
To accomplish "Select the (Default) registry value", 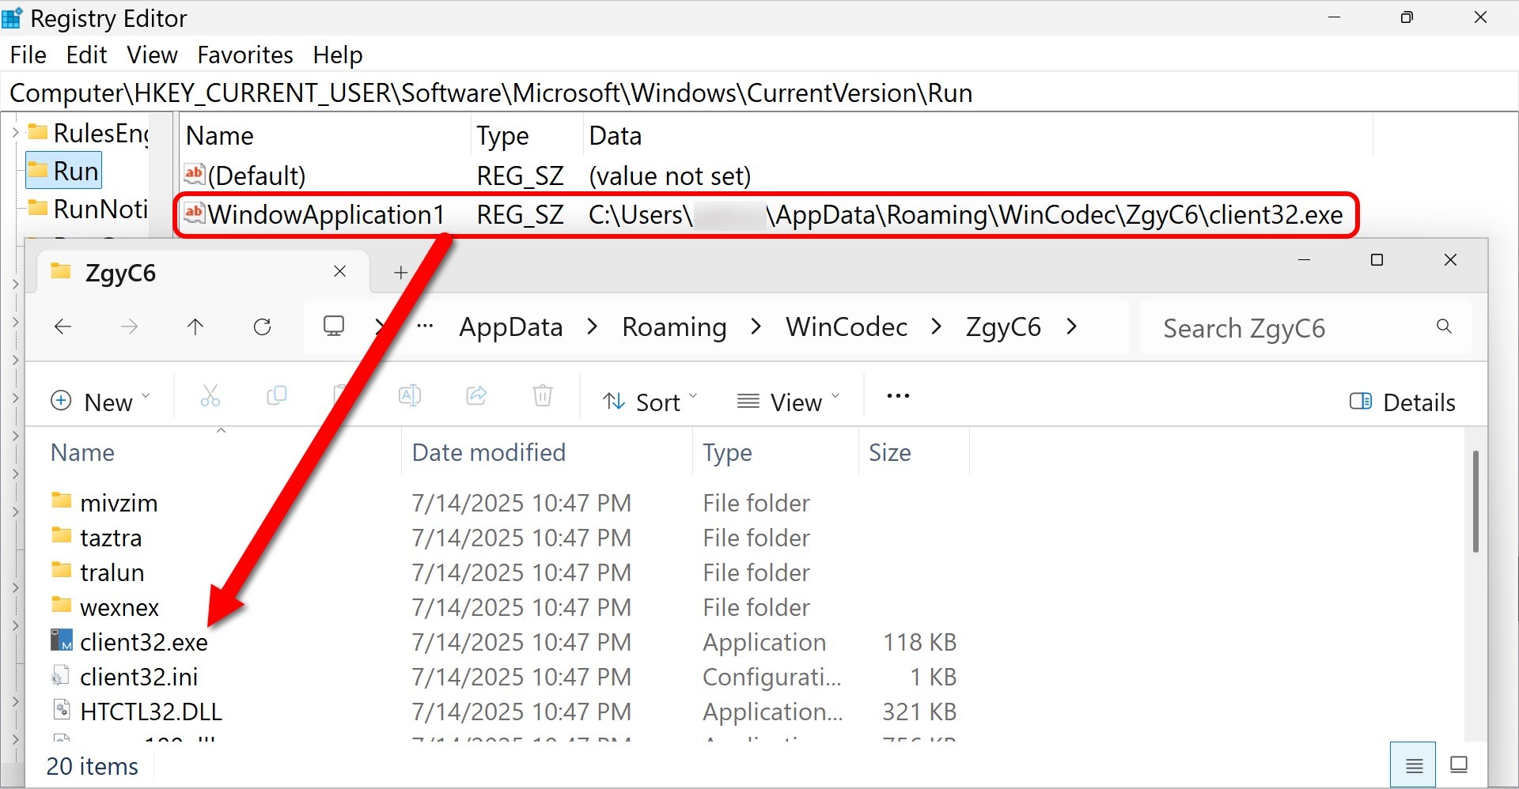I will pos(256,176).
